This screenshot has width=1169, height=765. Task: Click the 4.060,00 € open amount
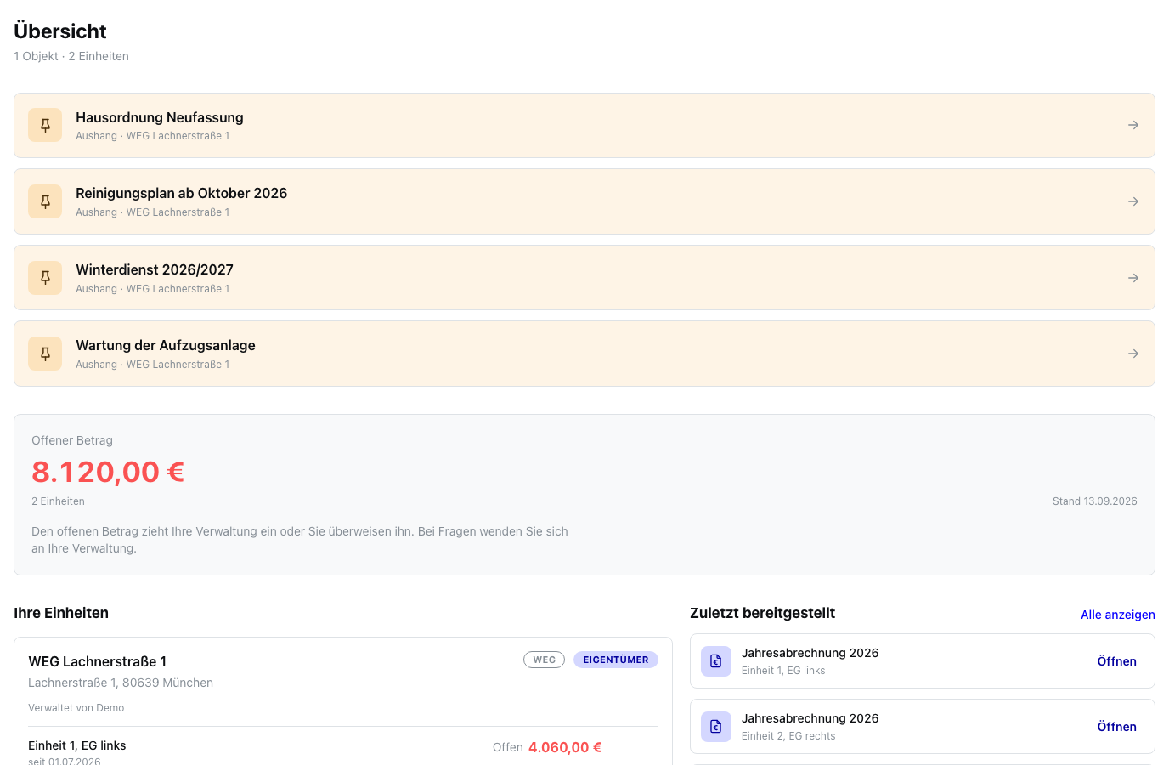tap(565, 747)
